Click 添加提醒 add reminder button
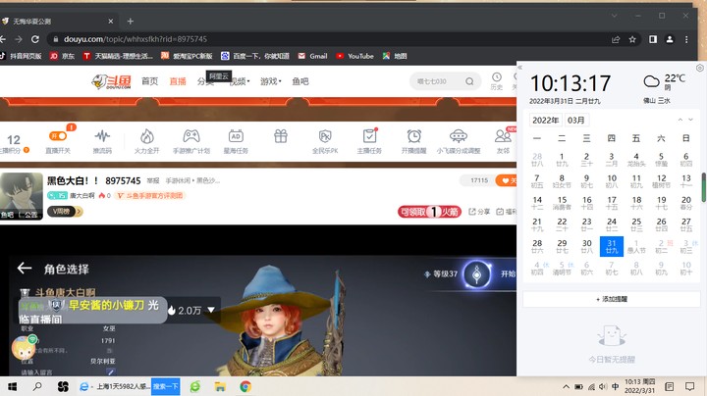The height and width of the screenshot is (396, 707). click(612, 299)
